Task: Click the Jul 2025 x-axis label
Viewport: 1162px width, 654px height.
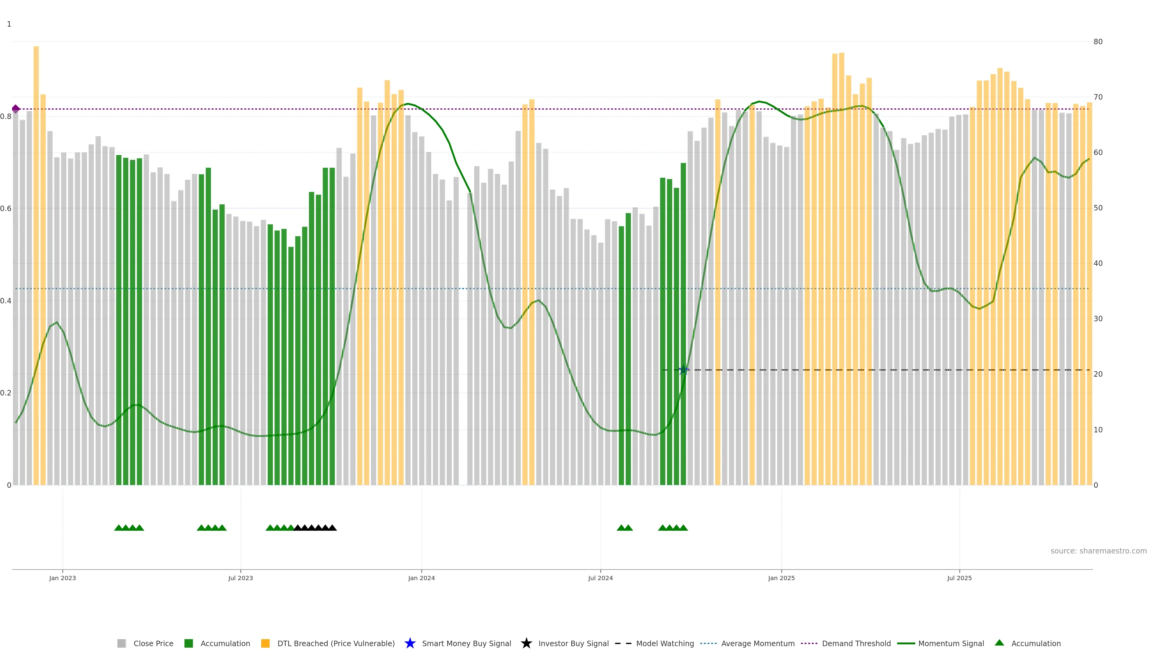Action: (x=959, y=578)
